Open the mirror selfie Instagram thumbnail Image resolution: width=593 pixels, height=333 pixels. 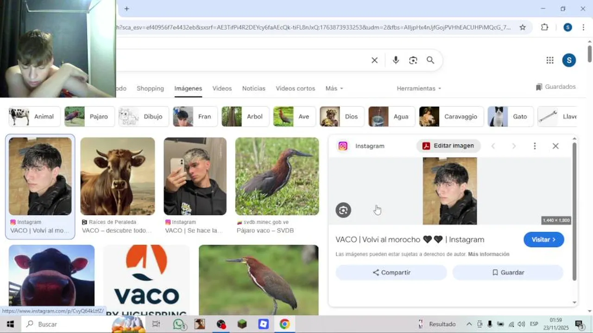(x=195, y=176)
